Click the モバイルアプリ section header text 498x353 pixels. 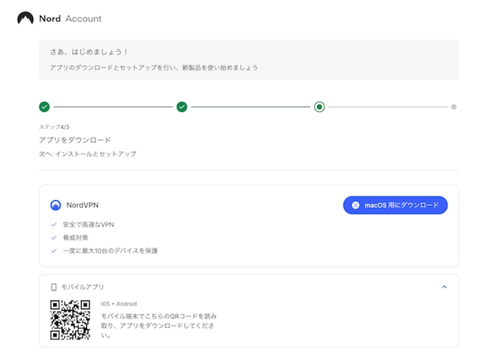[83, 287]
